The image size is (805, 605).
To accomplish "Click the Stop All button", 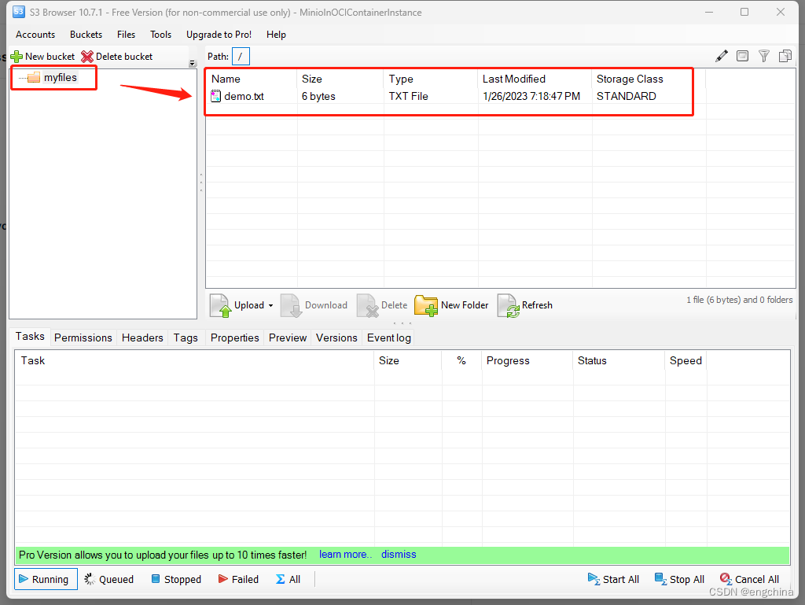I will pos(679,579).
